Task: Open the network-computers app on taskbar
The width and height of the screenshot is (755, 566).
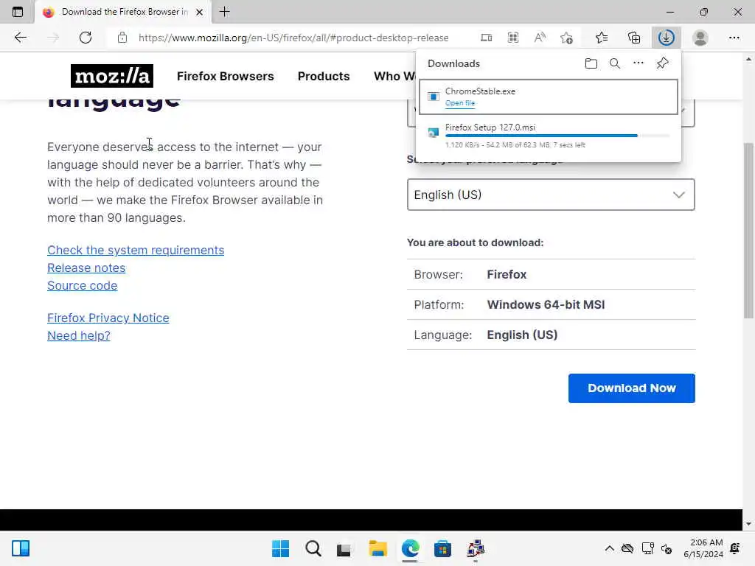Action: pos(476,548)
